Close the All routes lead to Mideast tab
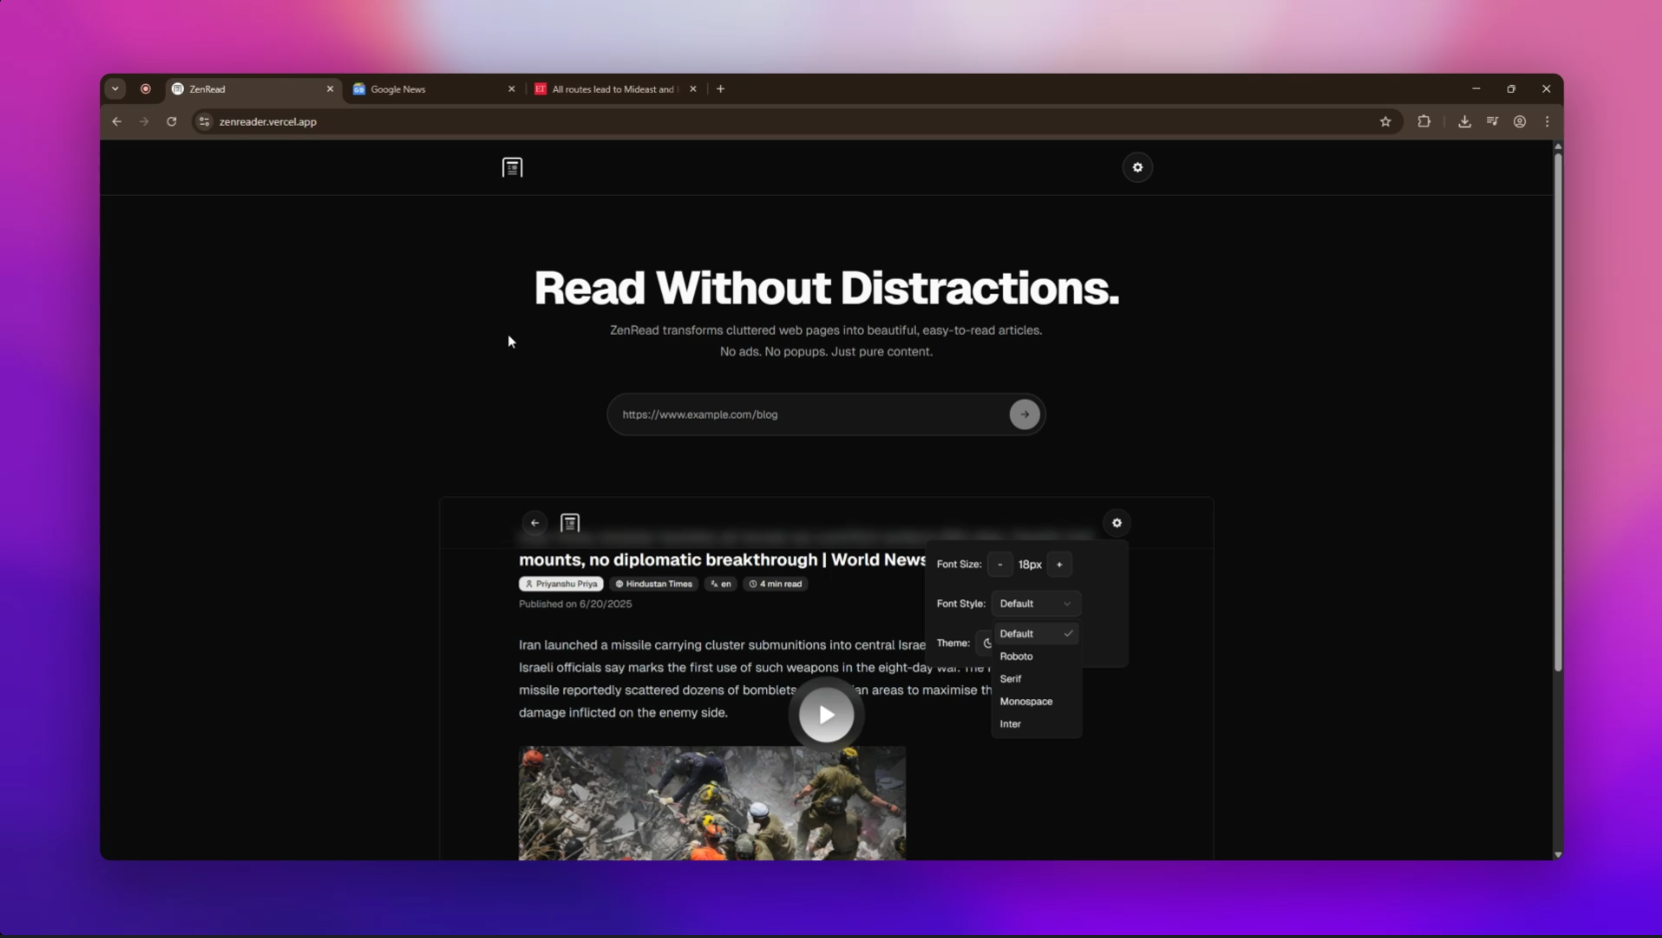The height and width of the screenshot is (938, 1662). 693,89
